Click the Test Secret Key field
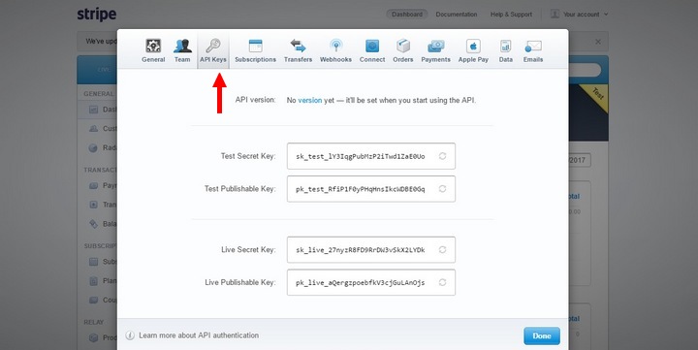This screenshot has width=698, height=350. click(x=371, y=156)
